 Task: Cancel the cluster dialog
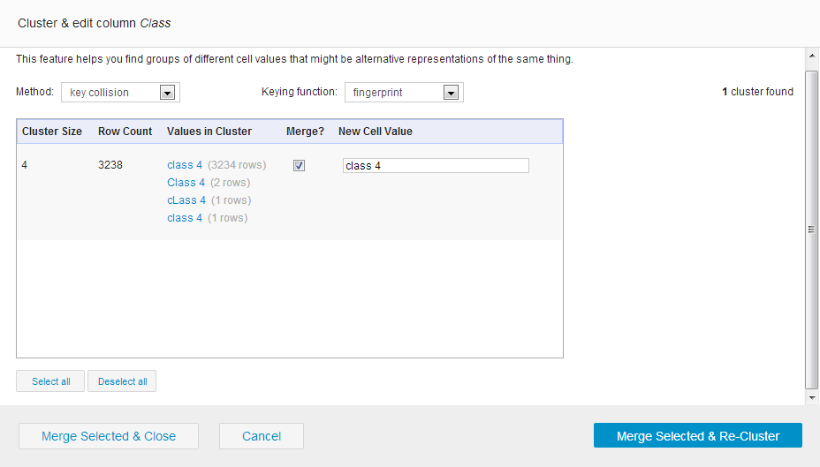tap(262, 436)
